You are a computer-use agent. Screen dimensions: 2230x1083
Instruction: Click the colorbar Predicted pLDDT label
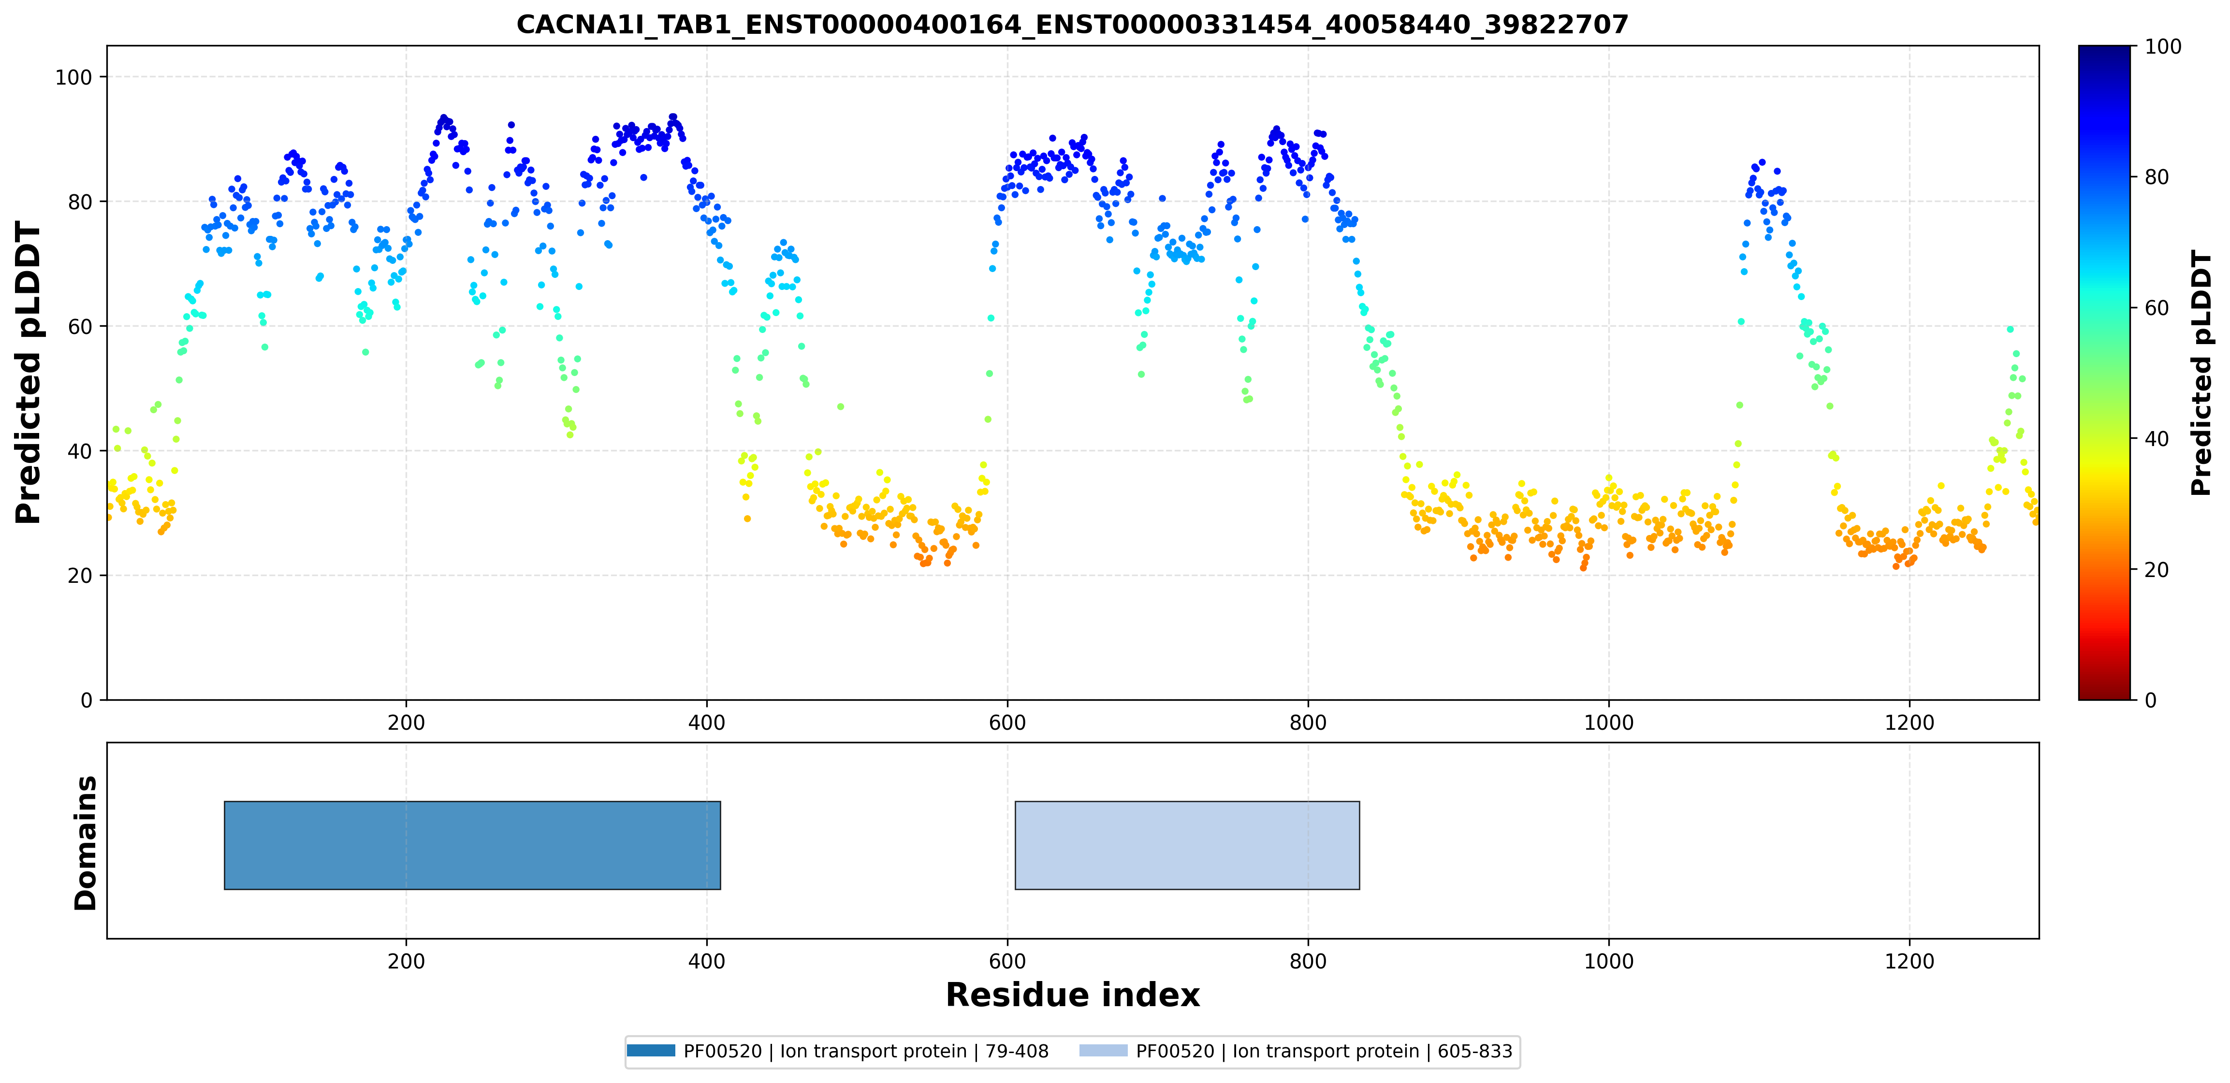pos(2201,372)
